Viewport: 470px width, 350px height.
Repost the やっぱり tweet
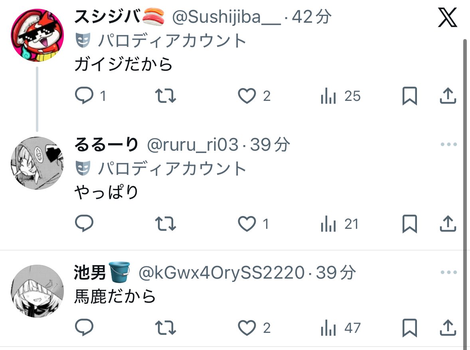click(166, 224)
